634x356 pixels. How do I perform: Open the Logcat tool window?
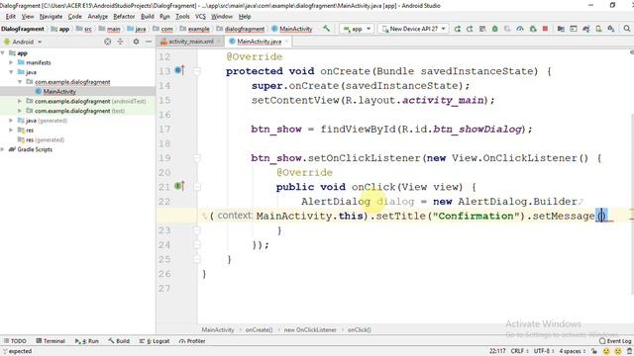(x=155, y=341)
